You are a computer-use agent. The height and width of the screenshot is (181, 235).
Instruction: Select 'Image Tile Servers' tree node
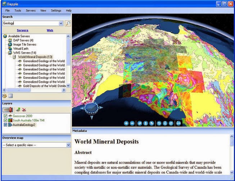tap(25, 45)
